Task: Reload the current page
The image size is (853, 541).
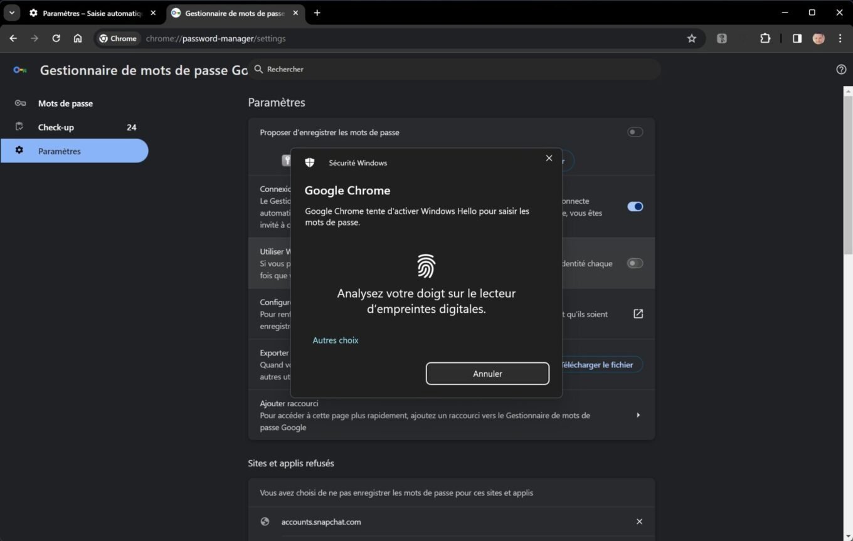Action: (56, 38)
